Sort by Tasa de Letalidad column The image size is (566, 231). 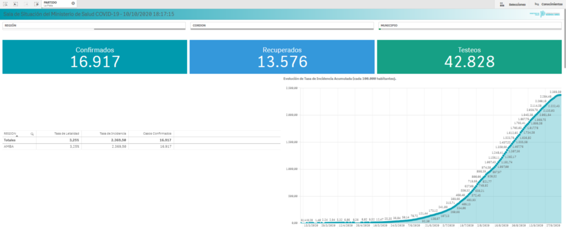[x=67, y=134]
